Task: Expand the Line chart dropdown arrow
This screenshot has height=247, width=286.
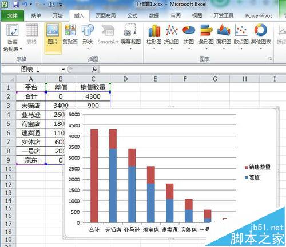Action: tap(172, 49)
